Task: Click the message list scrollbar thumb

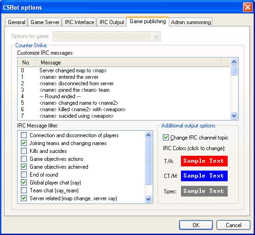Action: (x=234, y=70)
